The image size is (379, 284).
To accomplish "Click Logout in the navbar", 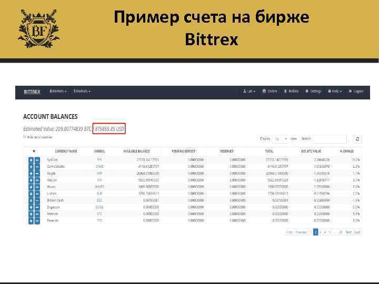I will coord(356,92).
